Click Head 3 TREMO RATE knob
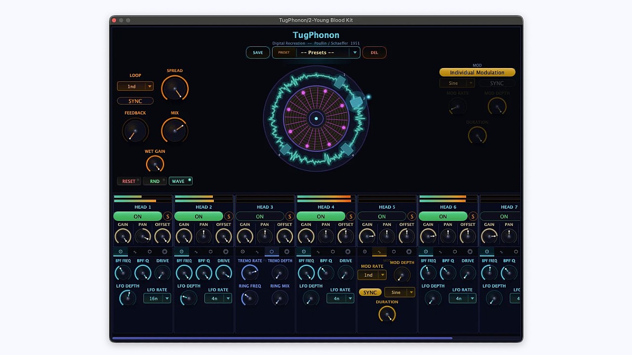The width and height of the screenshot is (632, 355). 250,273
